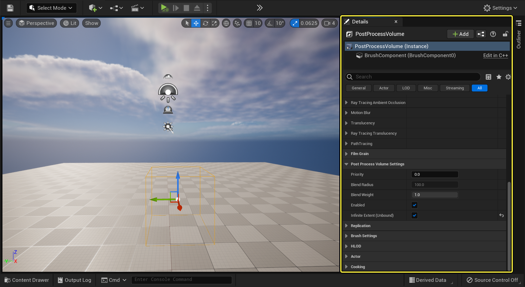Select BrushComponent (BrushComponent0) row
The image size is (525, 287).
coord(410,55)
